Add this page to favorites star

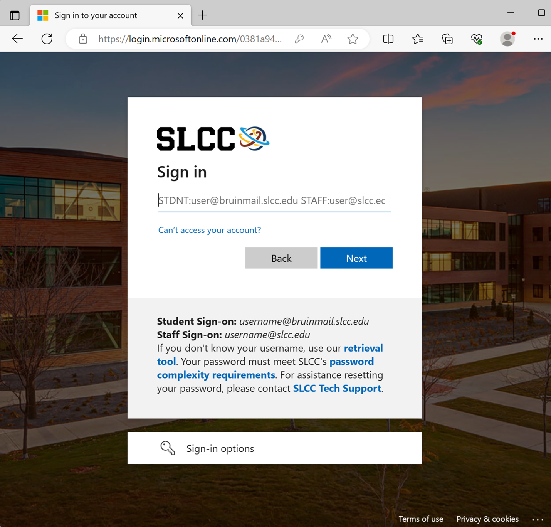[353, 39]
